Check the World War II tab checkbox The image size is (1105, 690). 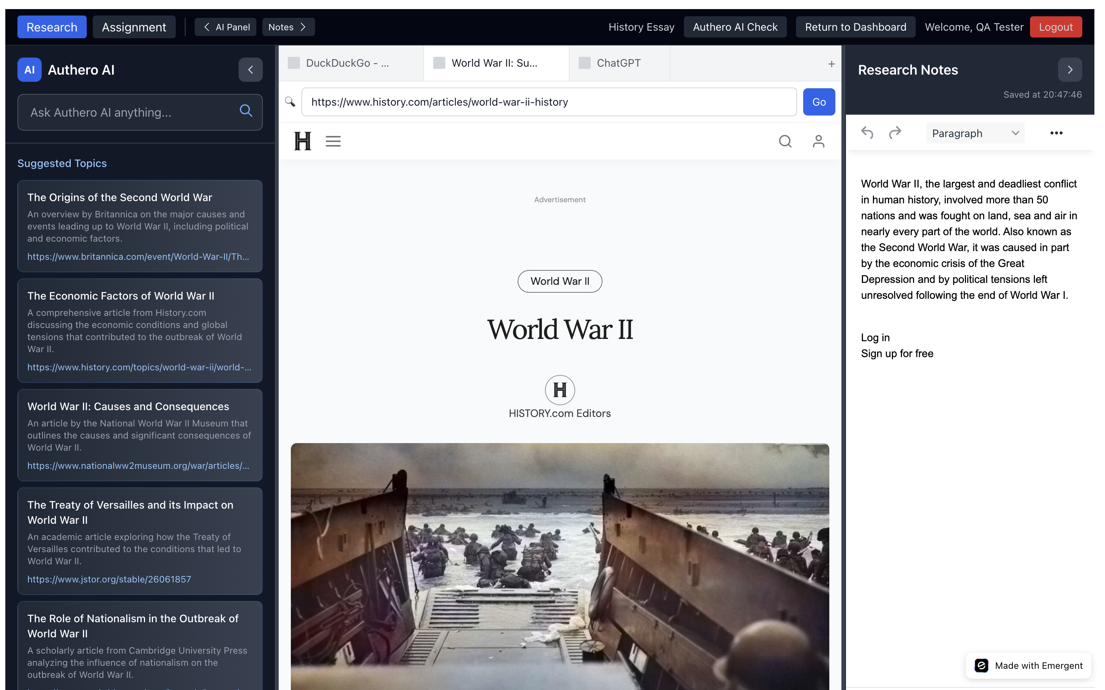(439, 63)
